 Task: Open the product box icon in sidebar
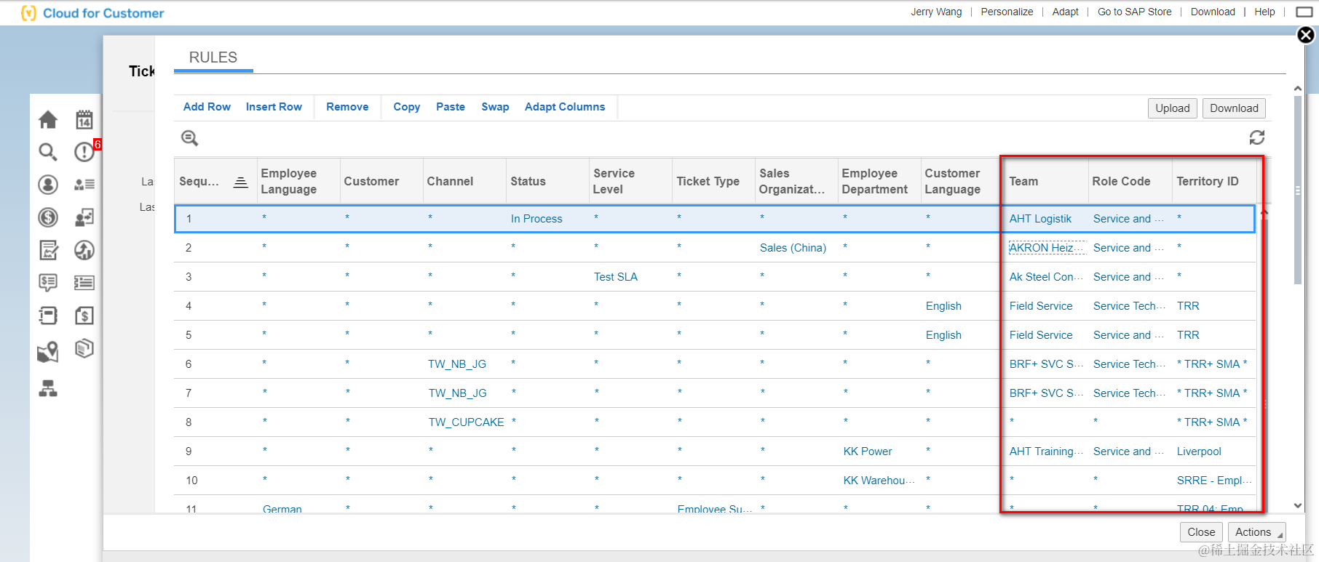pyautogui.click(x=84, y=349)
